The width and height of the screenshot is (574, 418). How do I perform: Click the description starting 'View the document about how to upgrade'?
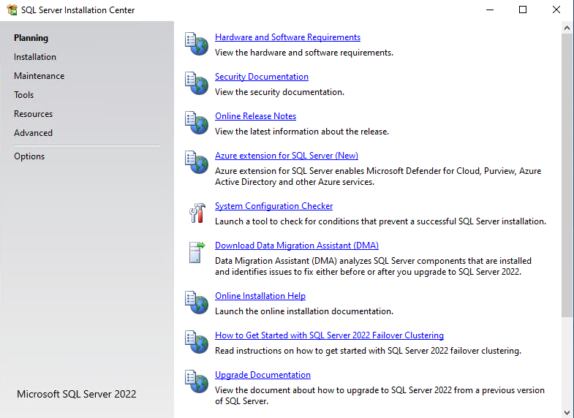[379, 396]
